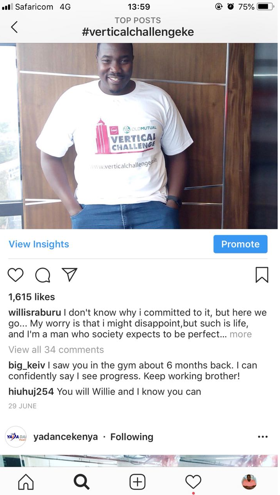Expand caption with the more link
This screenshot has width=280, height=495.
click(x=240, y=334)
